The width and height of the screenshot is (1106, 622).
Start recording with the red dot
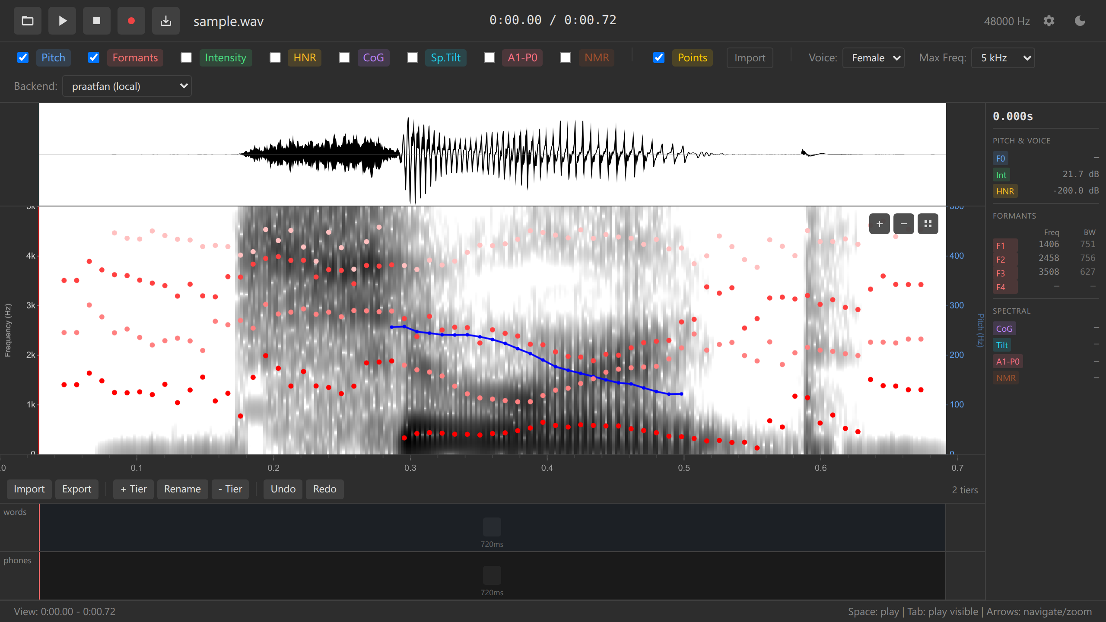(131, 21)
